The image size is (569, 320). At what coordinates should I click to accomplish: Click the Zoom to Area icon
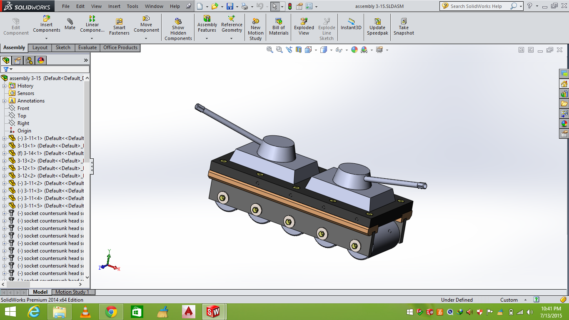pos(279,50)
